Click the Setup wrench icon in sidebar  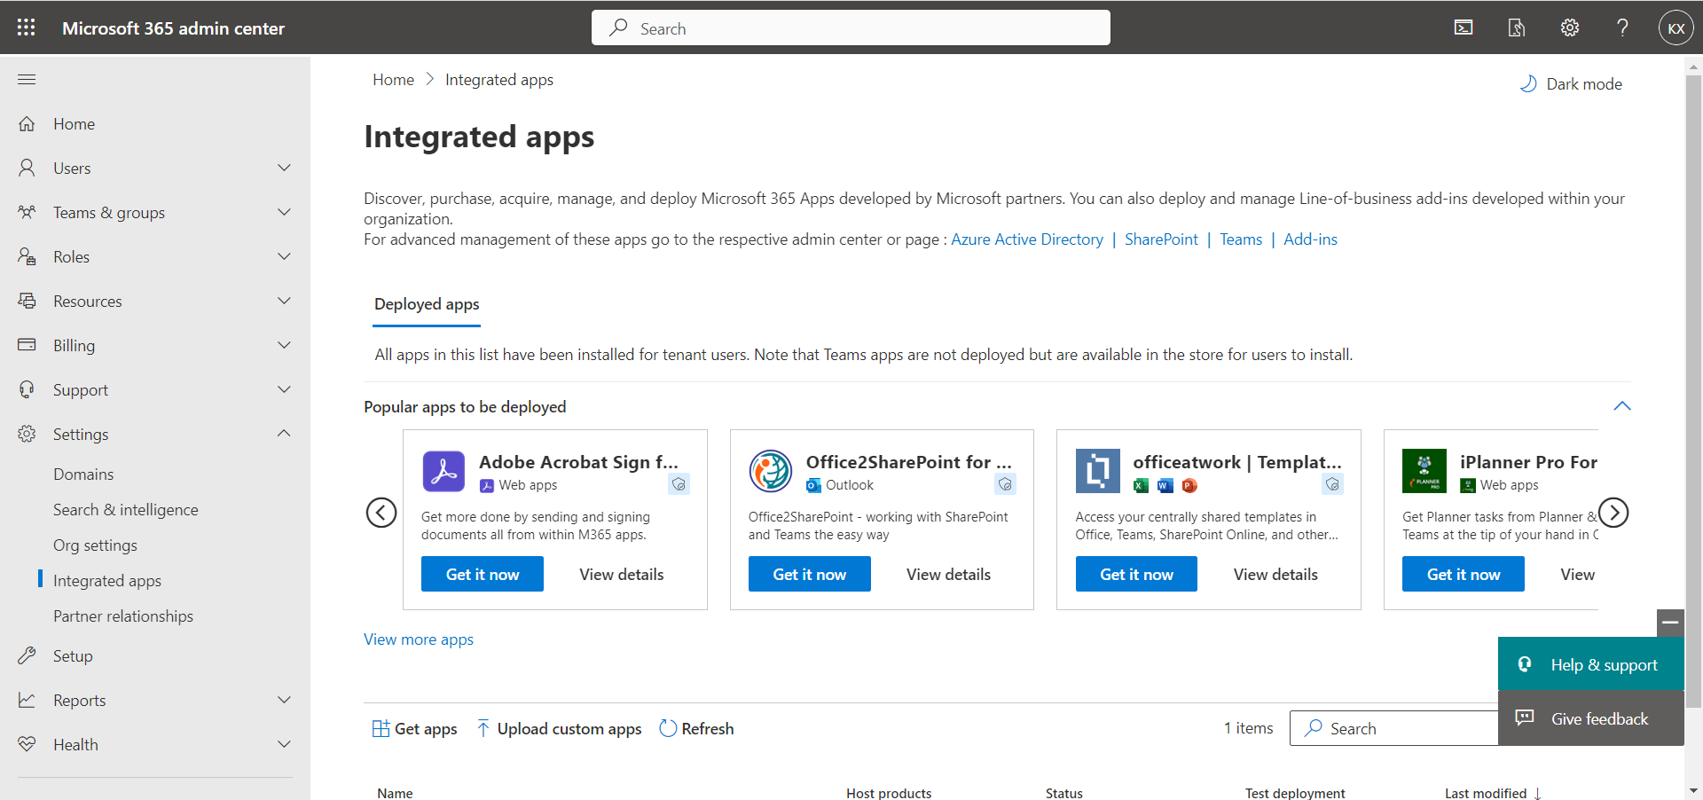pos(27,655)
